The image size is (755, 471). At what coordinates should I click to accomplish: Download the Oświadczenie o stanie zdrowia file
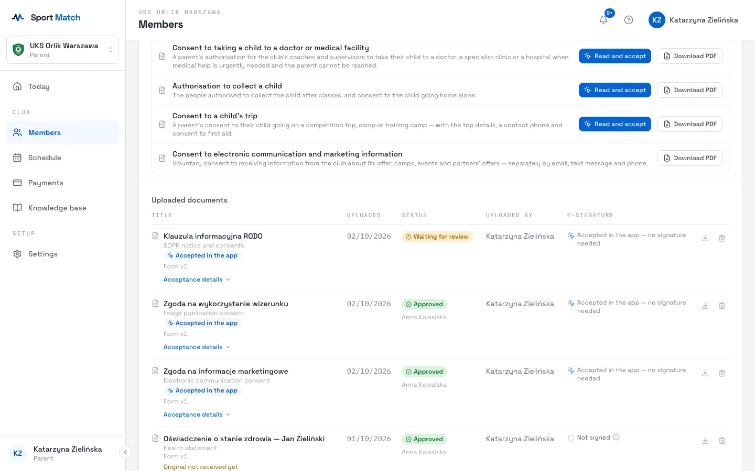pos(705,441)
